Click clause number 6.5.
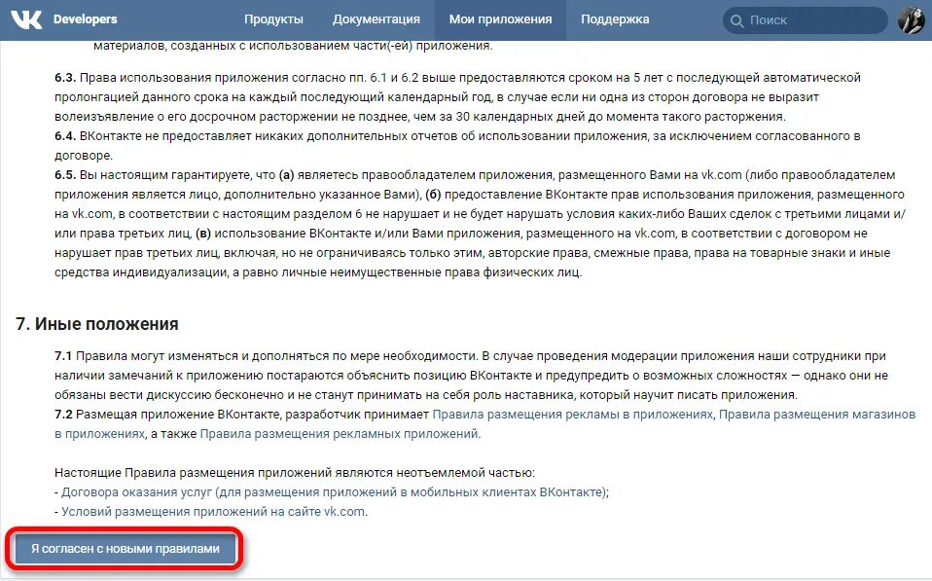 [x=65, y=175]
